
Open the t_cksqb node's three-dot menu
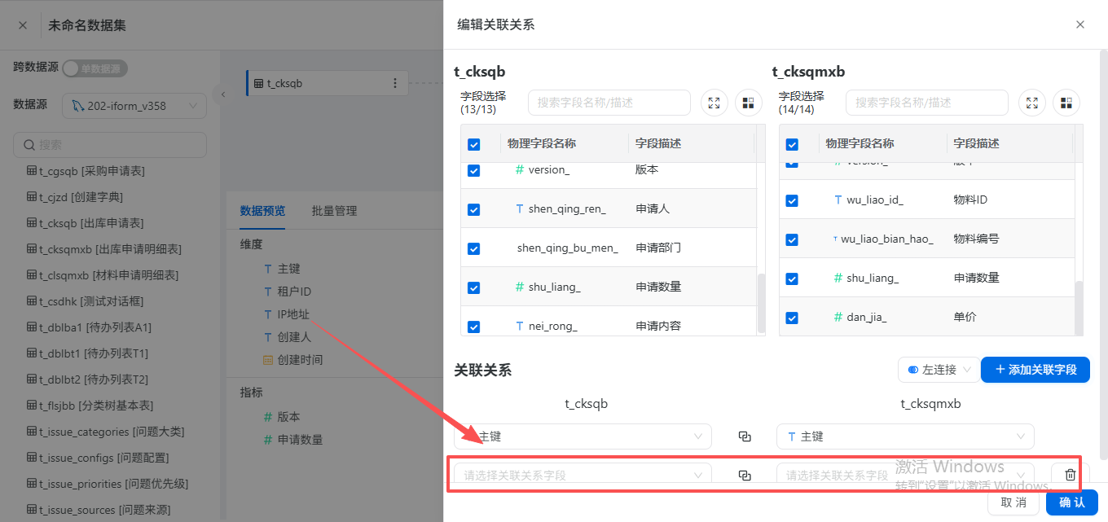point(395,83)
